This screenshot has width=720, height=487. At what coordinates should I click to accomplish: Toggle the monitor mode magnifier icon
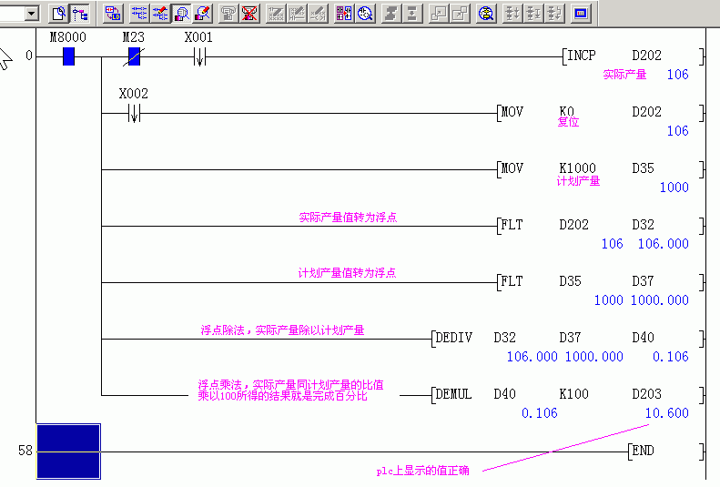click(182, 14)
